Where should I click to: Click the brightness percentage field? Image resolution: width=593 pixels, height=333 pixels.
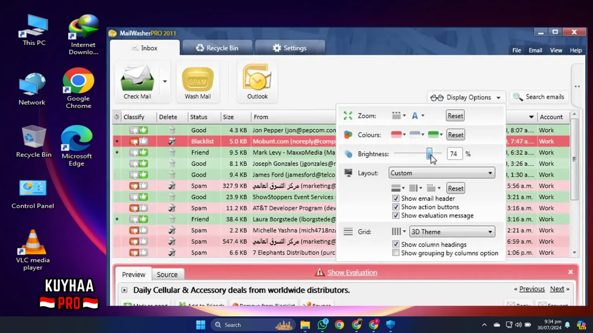point(454,154)
